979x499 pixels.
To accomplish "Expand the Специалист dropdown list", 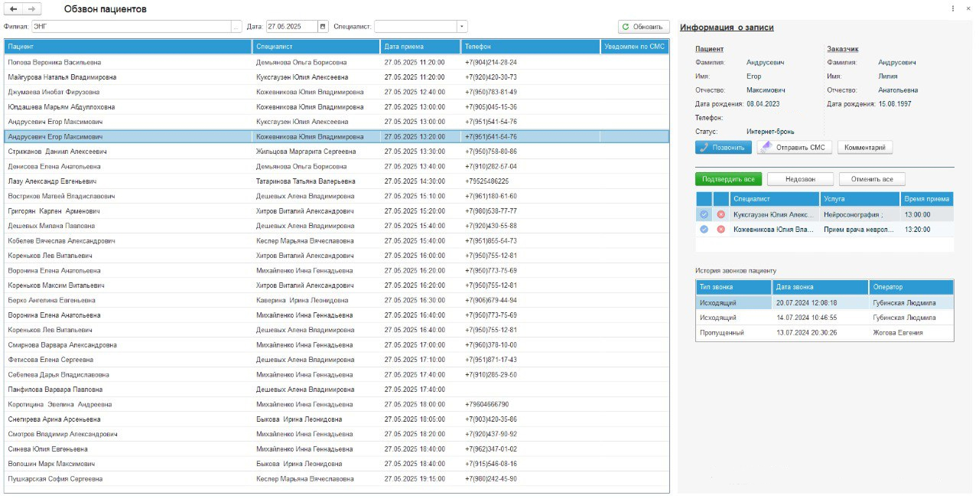I will click(461, 26).
